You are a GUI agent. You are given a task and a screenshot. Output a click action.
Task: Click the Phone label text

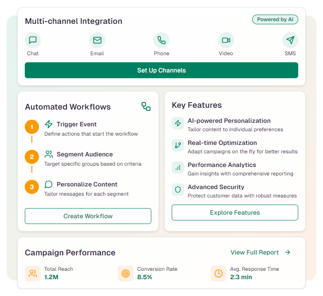coord(161,53)
